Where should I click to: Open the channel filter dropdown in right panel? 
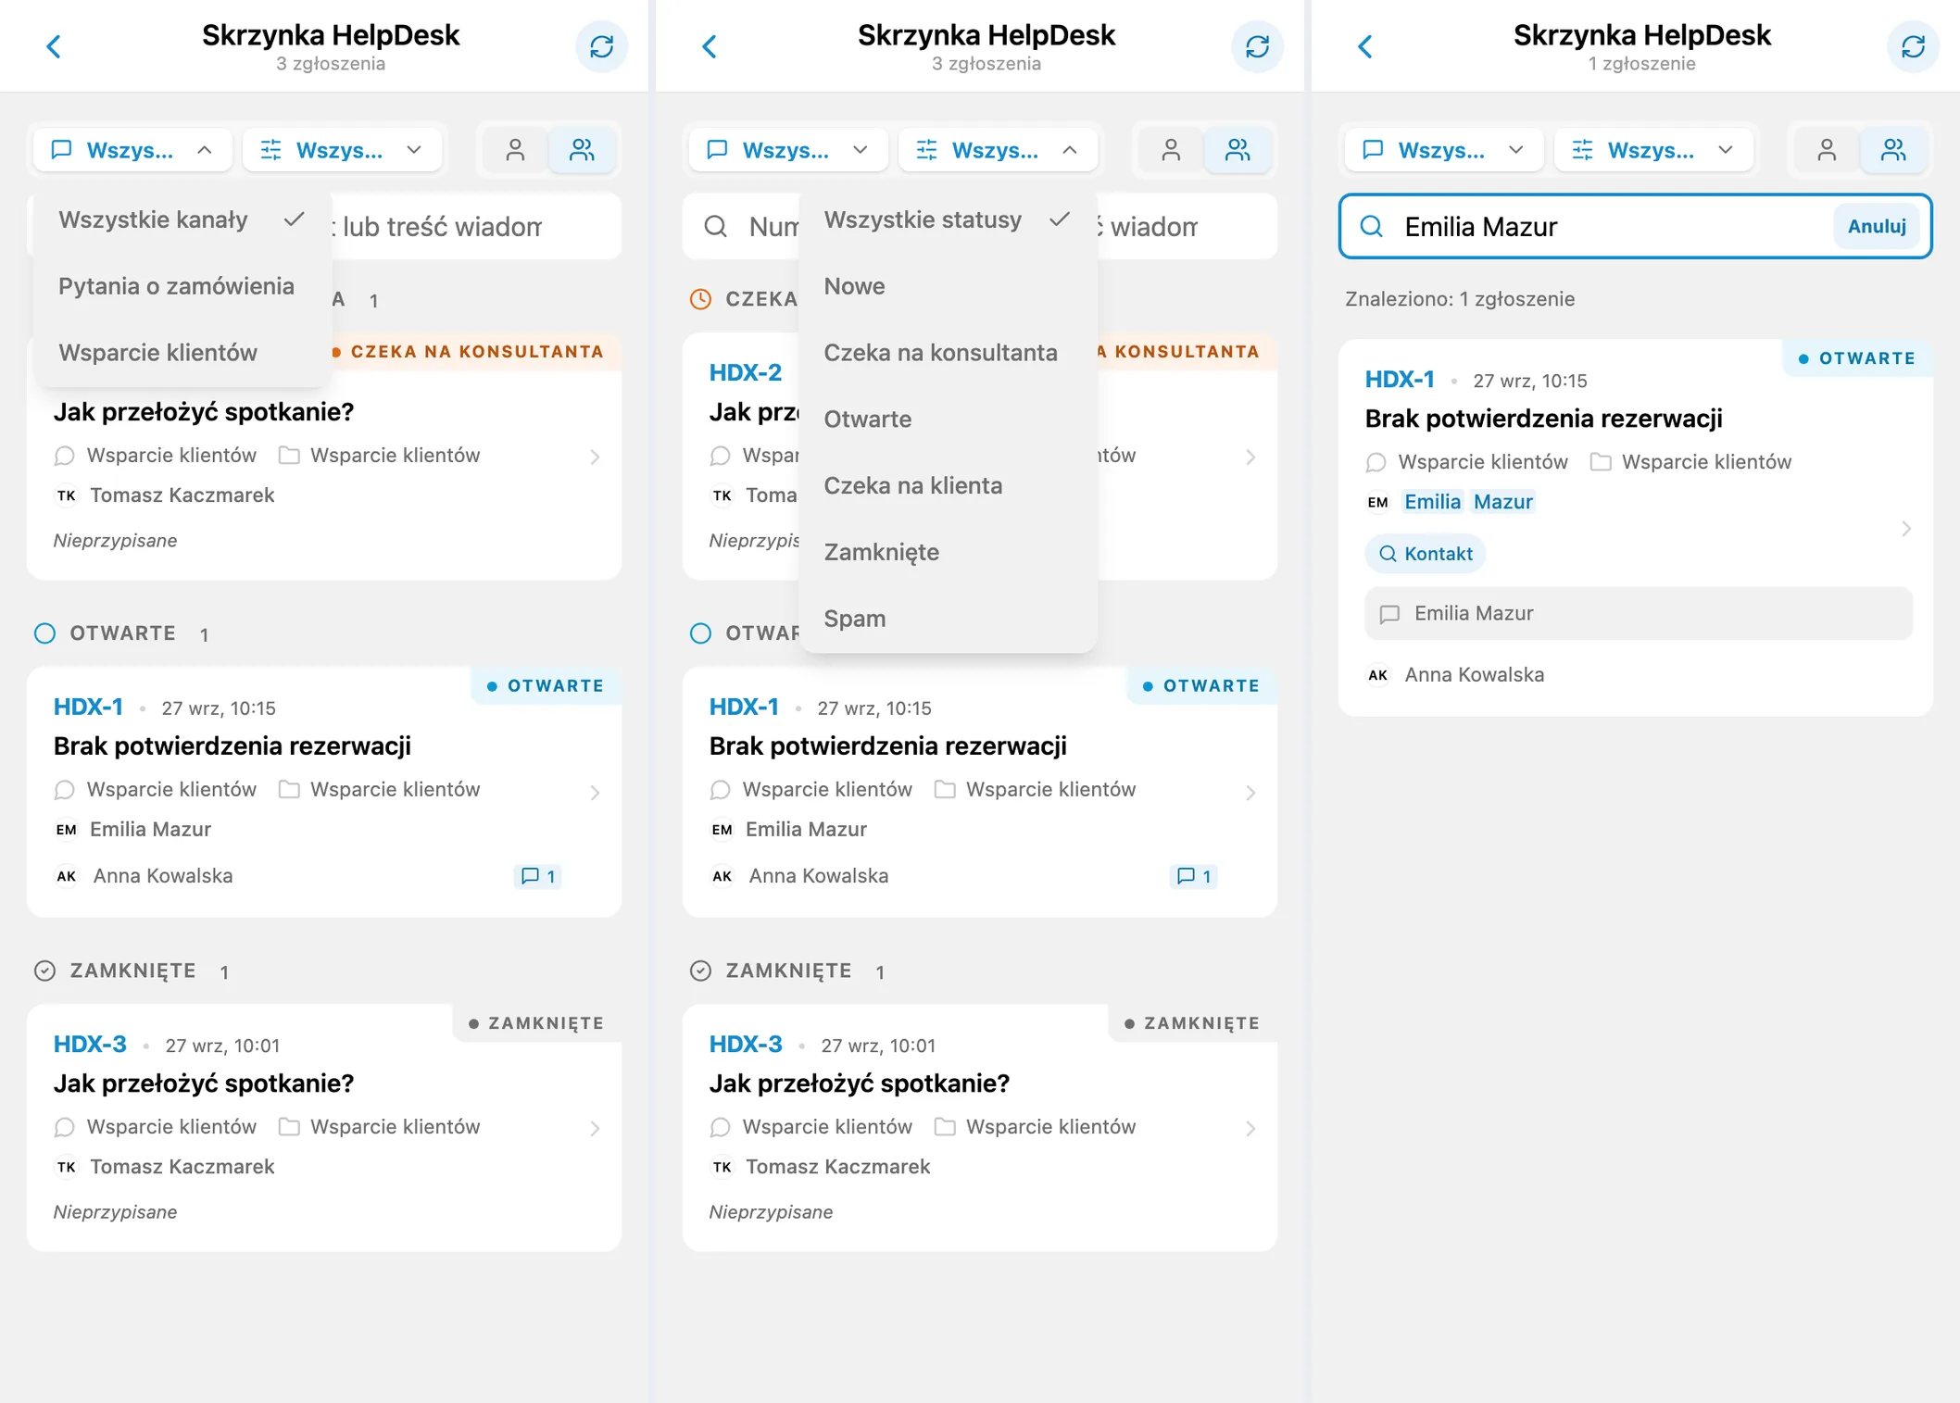[x=1444, y=150]
